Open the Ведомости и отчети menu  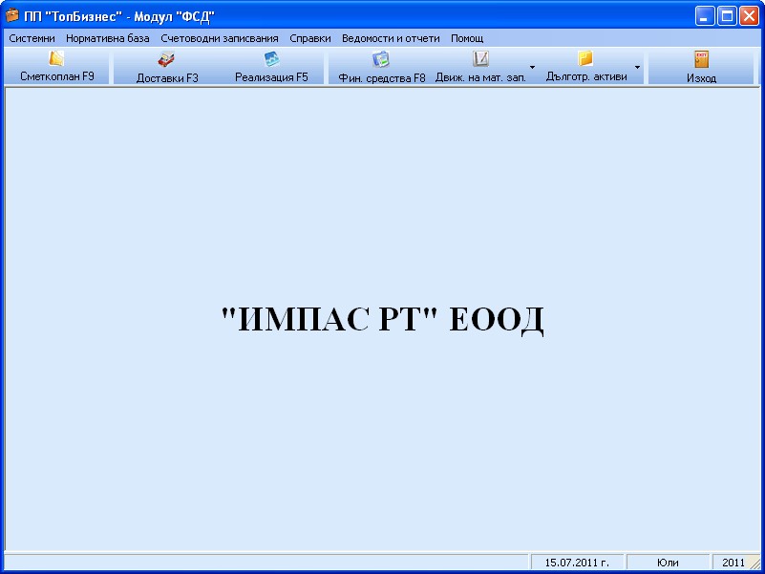pyautogui.click(x=391, y=38)
